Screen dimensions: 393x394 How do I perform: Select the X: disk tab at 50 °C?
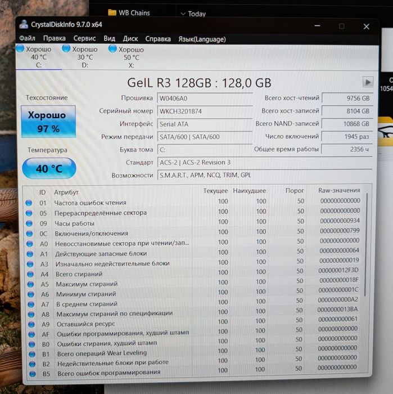[x=131, y=57]
